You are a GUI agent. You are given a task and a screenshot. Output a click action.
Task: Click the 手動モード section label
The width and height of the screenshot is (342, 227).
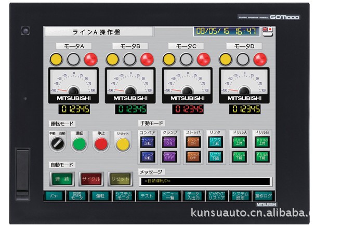tap(151, 123)
